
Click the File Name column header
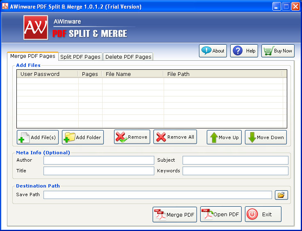133,74
